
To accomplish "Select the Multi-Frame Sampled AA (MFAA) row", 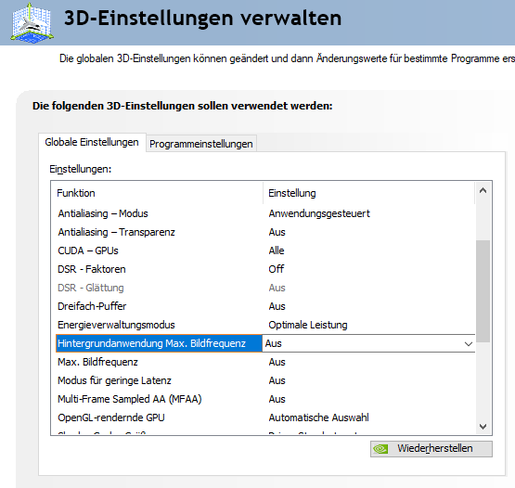I will pos(265,399).
